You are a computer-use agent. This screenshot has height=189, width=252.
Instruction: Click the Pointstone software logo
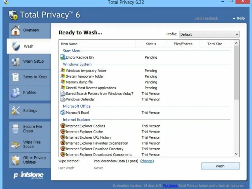point(28,175)
